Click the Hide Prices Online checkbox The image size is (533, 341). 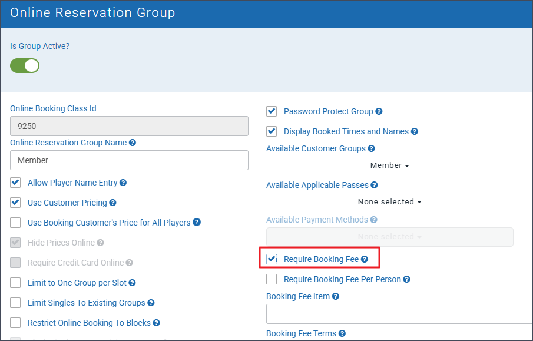[x=15, y=243]
